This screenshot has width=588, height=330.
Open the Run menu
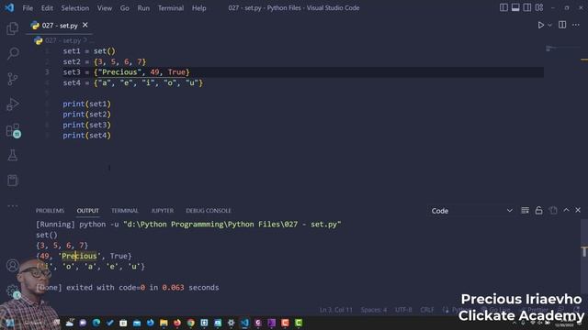coord(143,8)
